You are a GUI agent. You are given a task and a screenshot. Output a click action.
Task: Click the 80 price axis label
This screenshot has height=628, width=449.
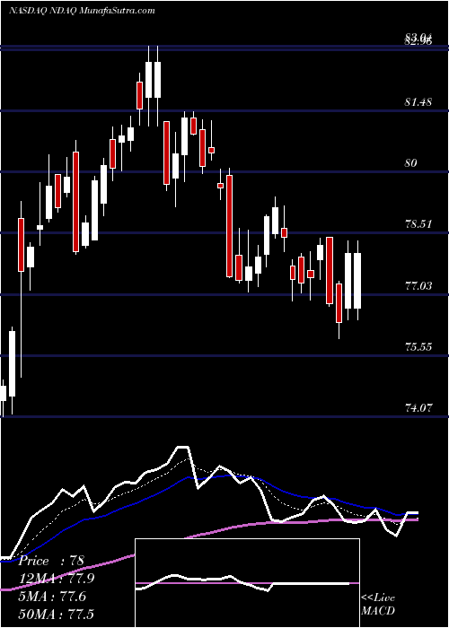point(412,163)
